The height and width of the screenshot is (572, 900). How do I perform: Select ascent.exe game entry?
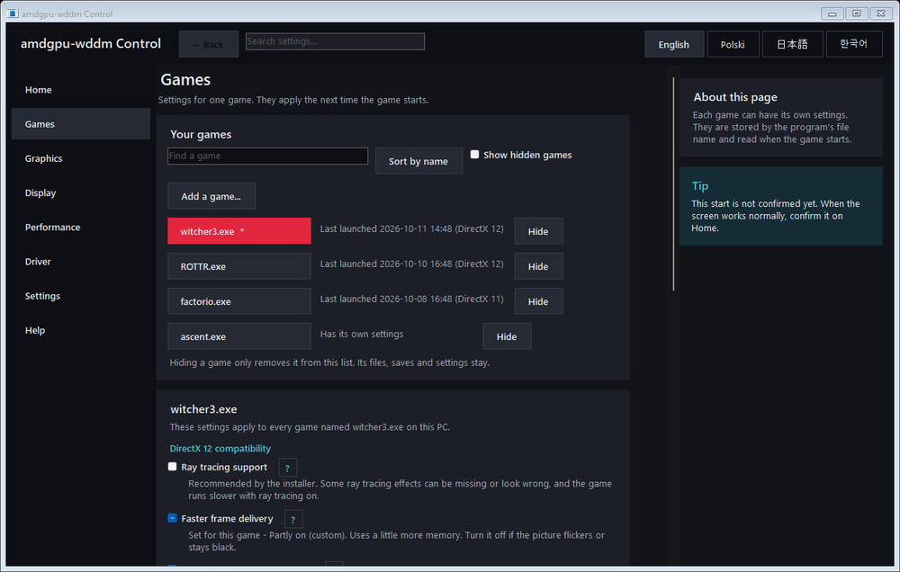[238, 336]
